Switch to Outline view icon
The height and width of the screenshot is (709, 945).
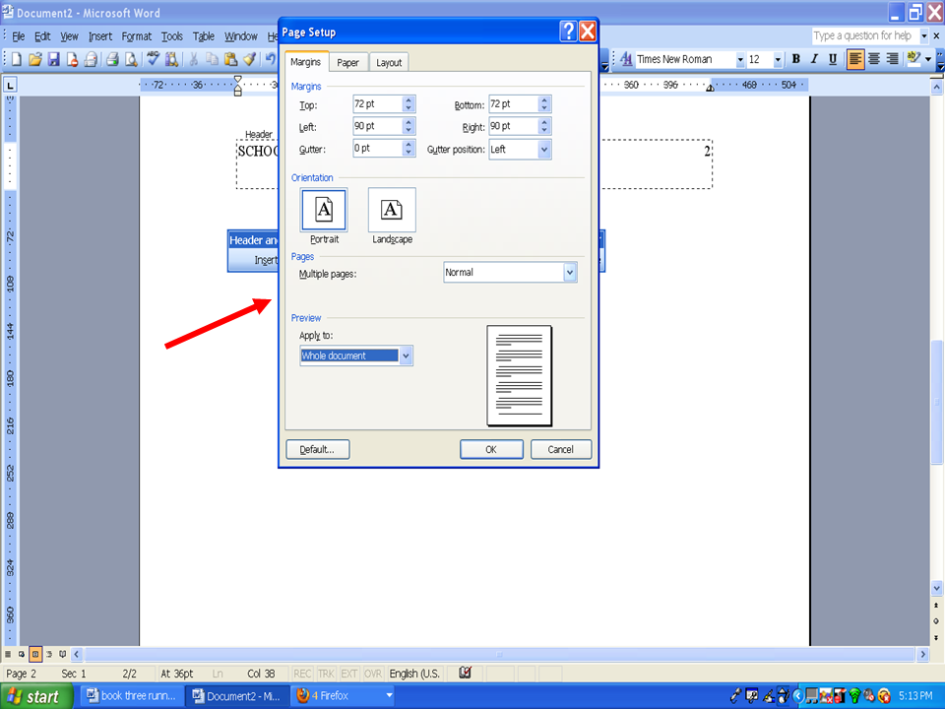pyautogui.click(x=49, y=654)
